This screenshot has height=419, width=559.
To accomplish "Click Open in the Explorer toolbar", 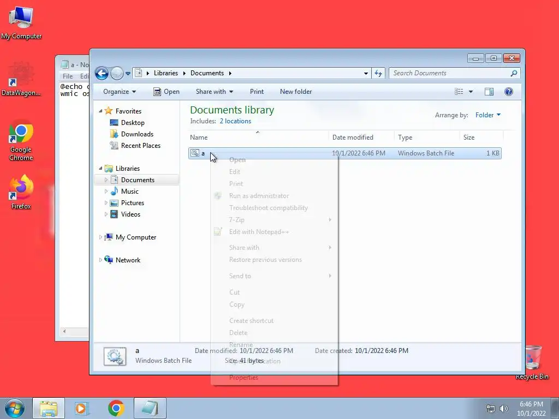I will click(x=166, y=92).
